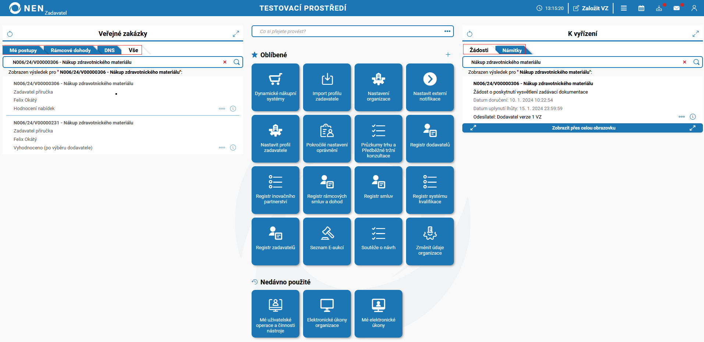Open the Dynamické nákupní systémy tile
Image resolution: width=704 pixels, height=342 pixels.
(x=275, y=87)
